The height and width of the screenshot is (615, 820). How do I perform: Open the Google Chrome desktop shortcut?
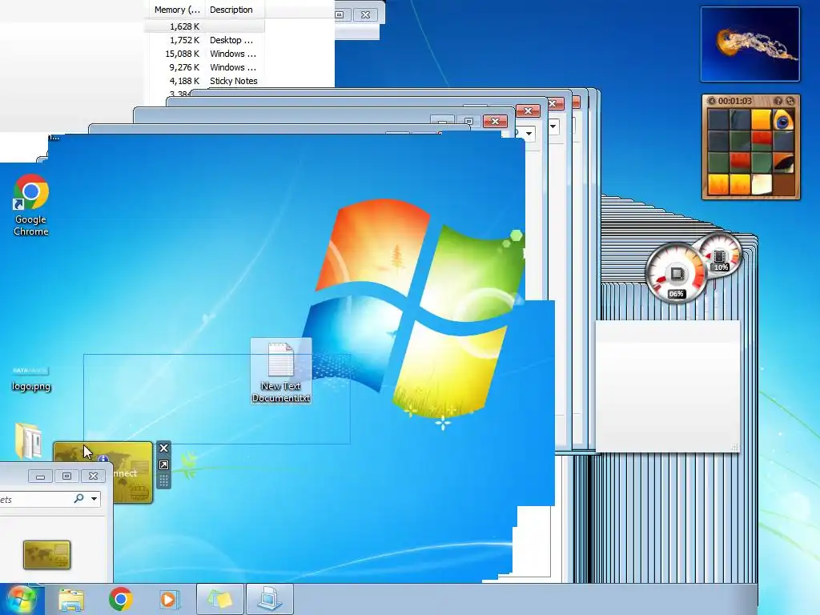pyautogui.click(x=31, y=205)
